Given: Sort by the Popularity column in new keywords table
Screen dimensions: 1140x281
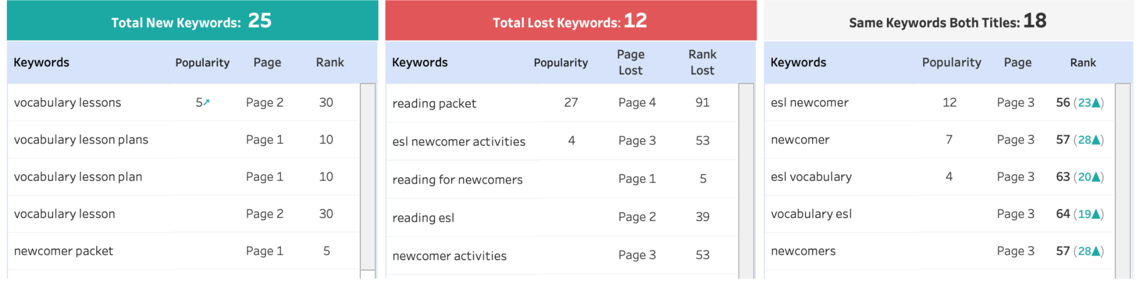Looking at the screenshot, I should (202, 62).
